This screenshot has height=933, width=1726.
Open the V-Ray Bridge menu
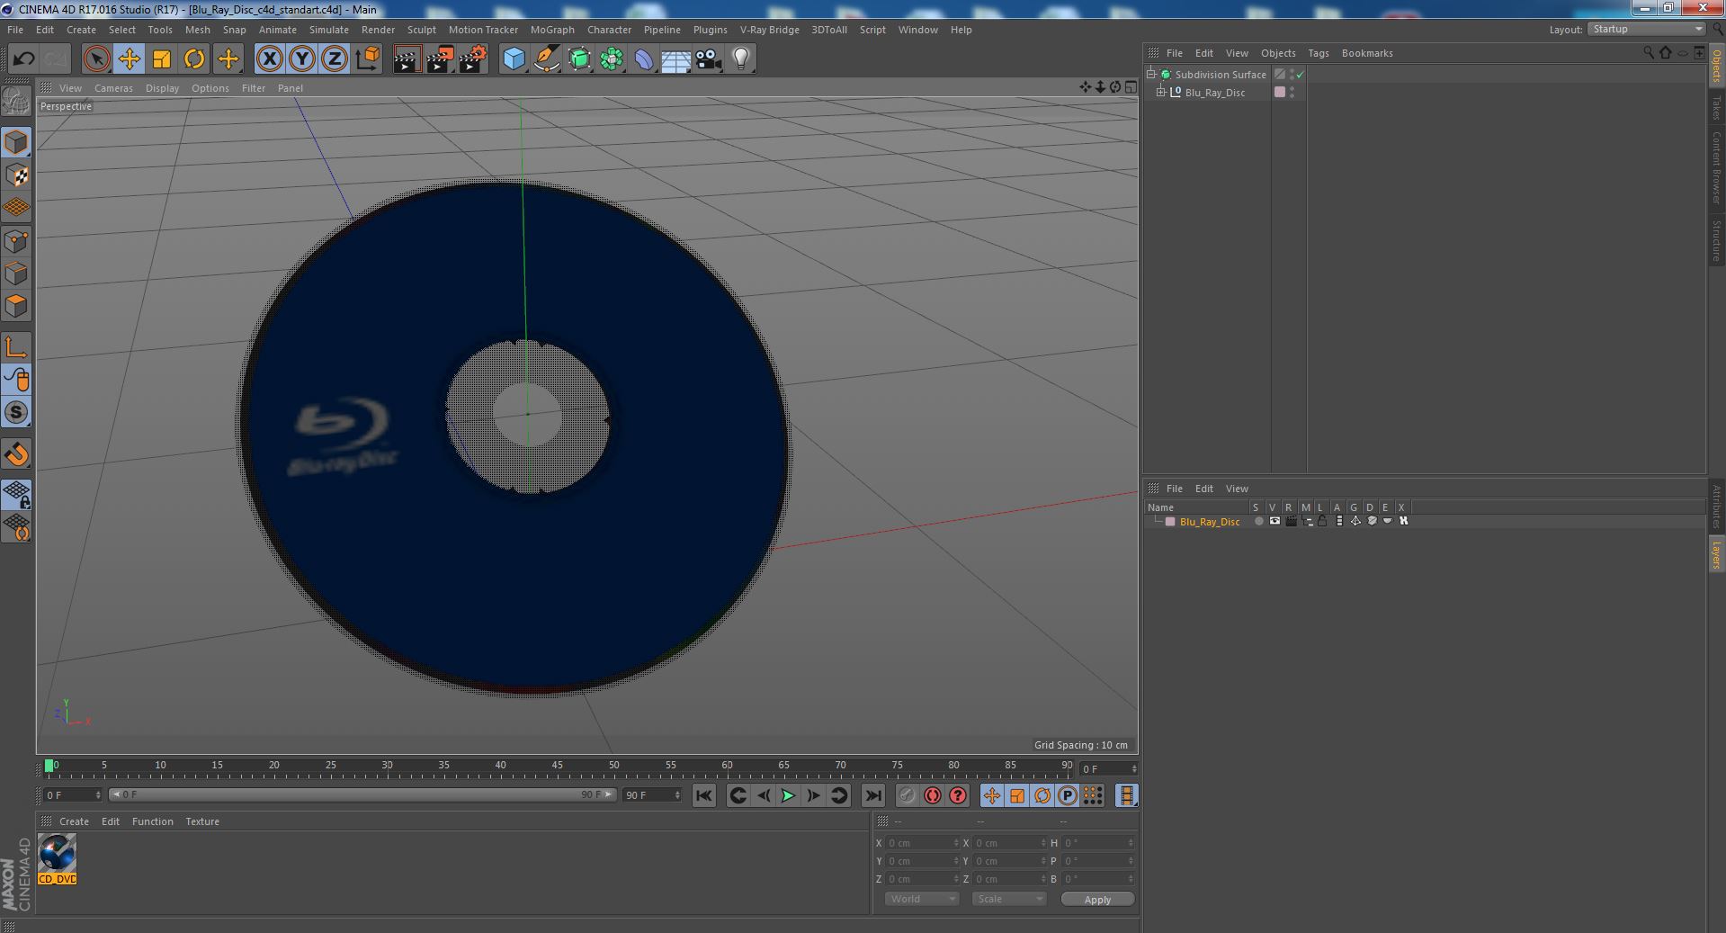(769, 30)
